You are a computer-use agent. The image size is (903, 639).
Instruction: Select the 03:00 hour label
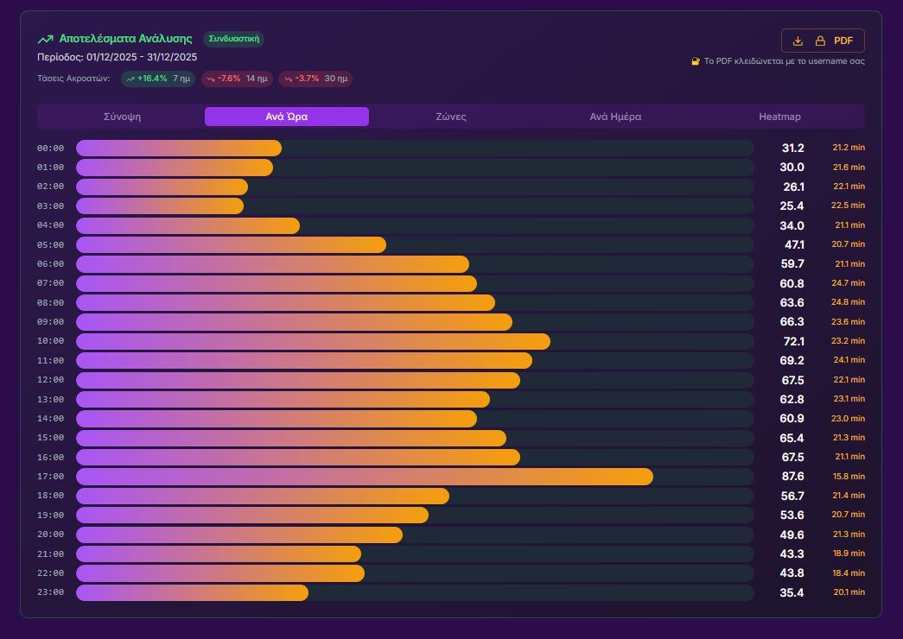(x=50, y=206)
